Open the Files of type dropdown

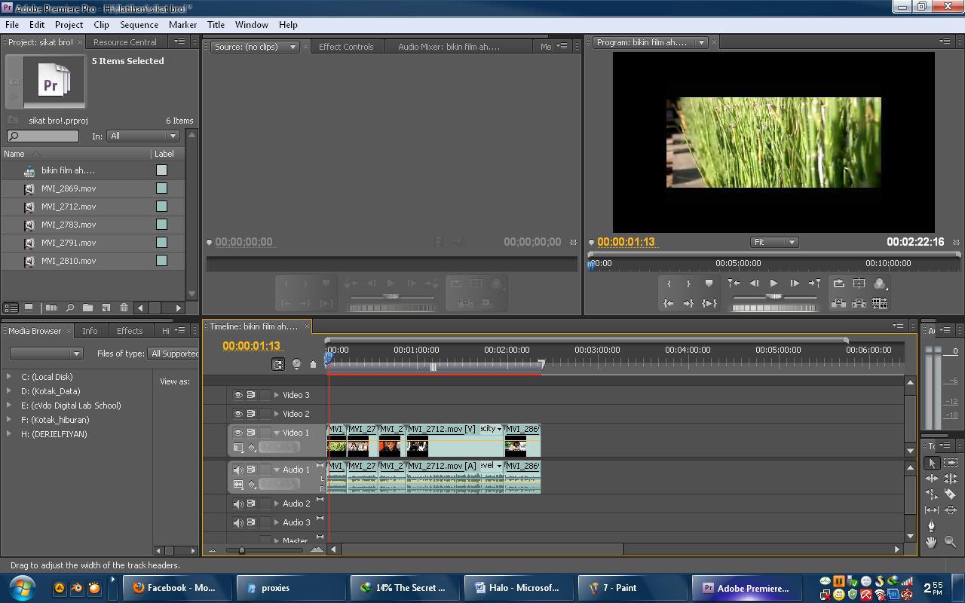[x=173, y=354]
